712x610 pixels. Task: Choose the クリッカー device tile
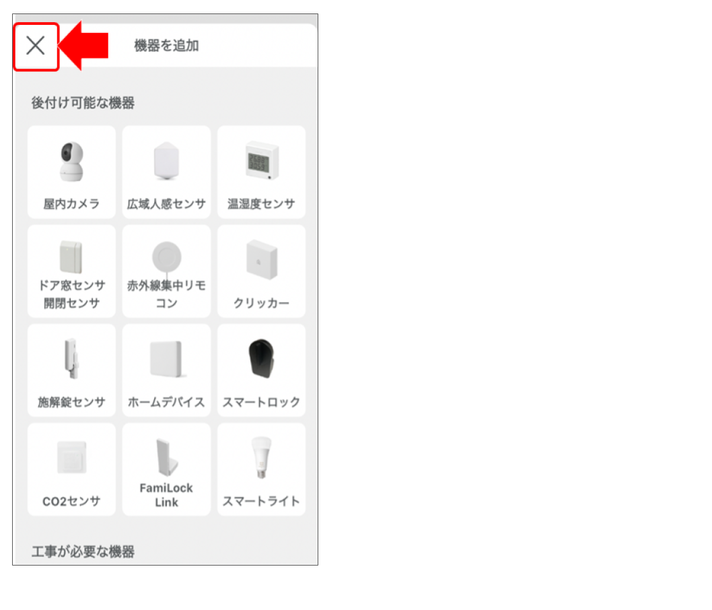click(261, 271)
